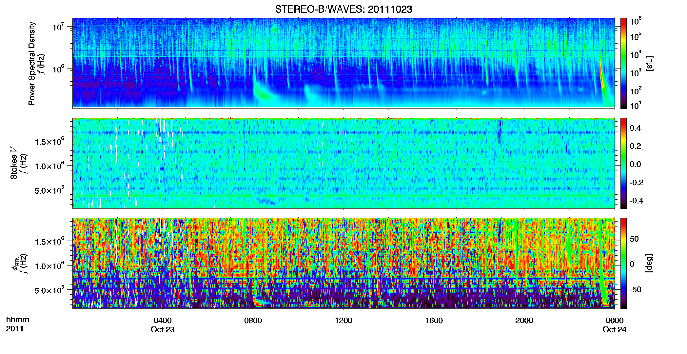Click the 2000 time tick label
This screenshot has width=687, height=354.
pos(524,321)
